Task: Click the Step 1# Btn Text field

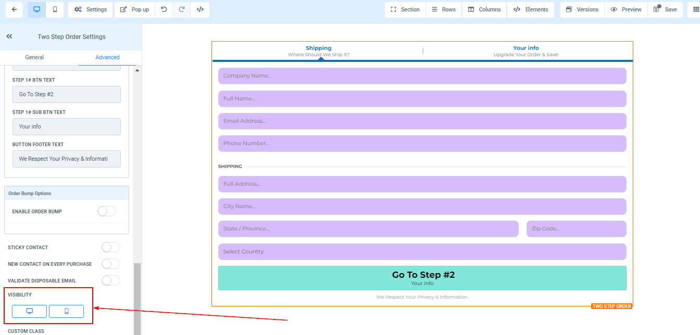Action: 67,94
